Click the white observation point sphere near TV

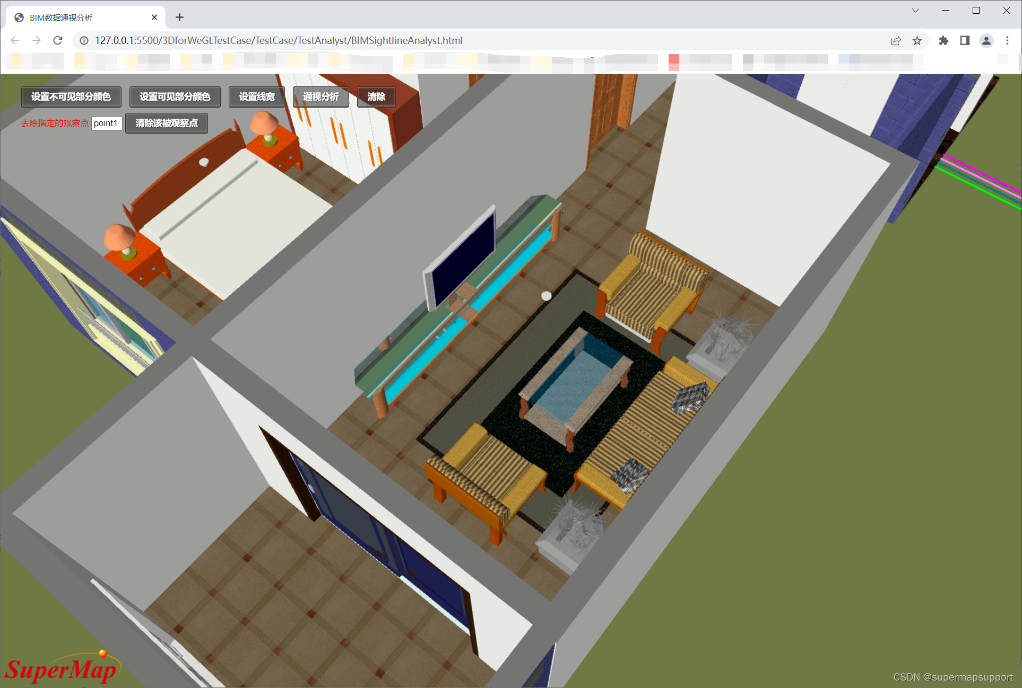tap(546, 296)
